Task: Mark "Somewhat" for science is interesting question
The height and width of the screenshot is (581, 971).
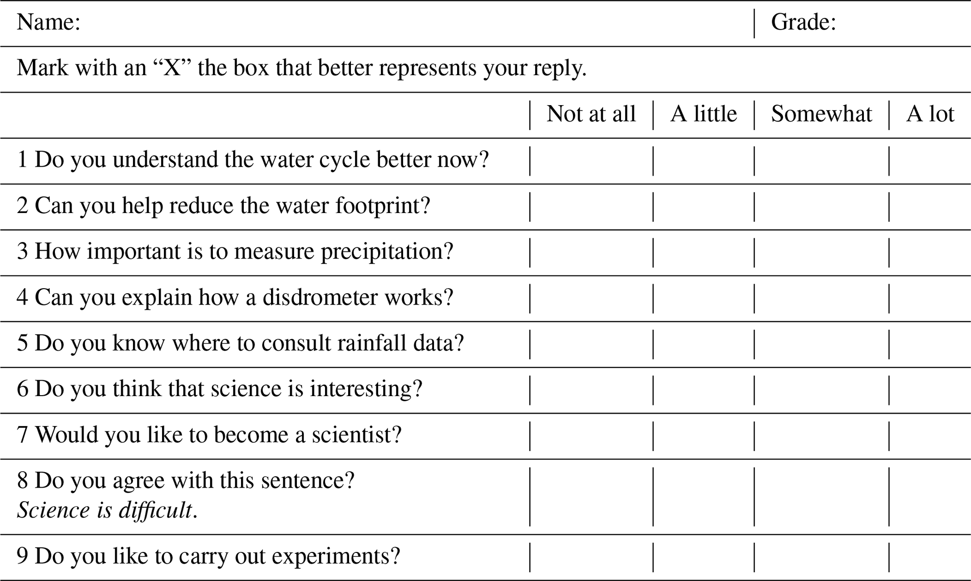Action: coord(822,390)
